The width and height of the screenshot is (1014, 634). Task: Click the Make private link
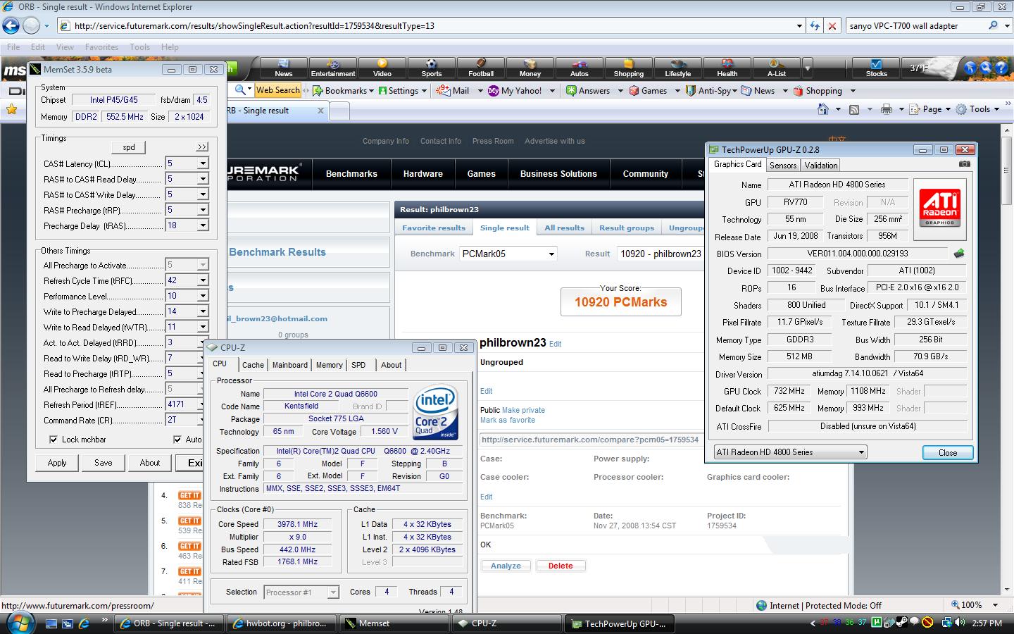(523, 410)
